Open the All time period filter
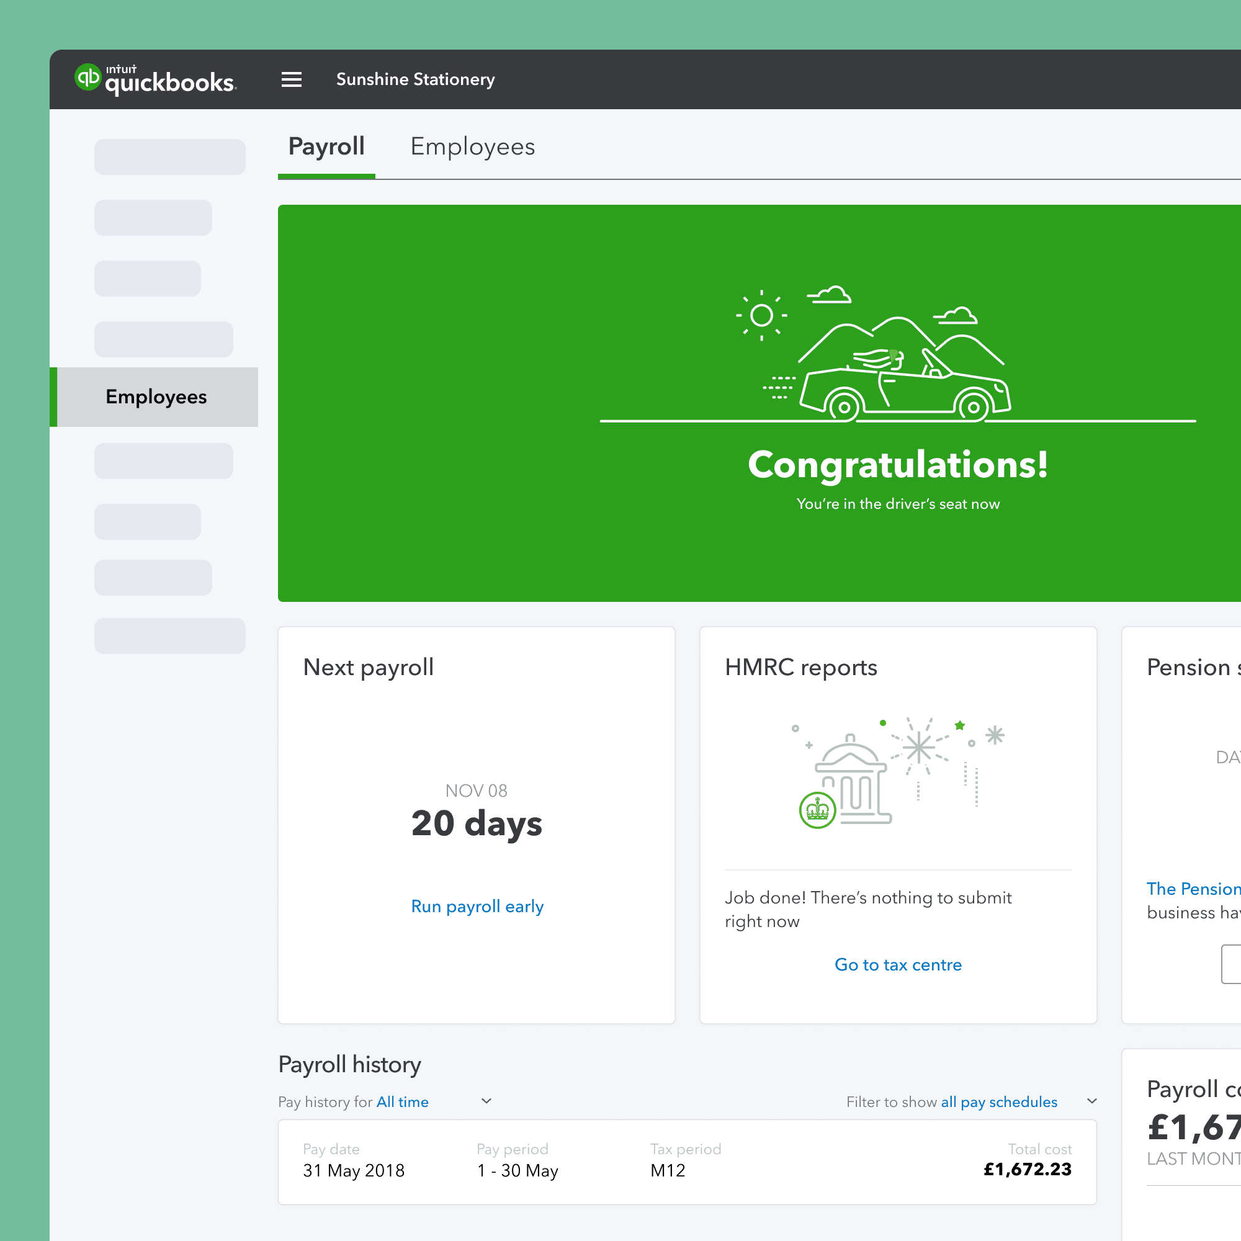This screenshot has width=1241, height=1241. (x=402, y=1101)
